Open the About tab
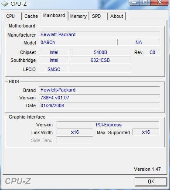Screen dimensions: 170x190 click(116, 16)
